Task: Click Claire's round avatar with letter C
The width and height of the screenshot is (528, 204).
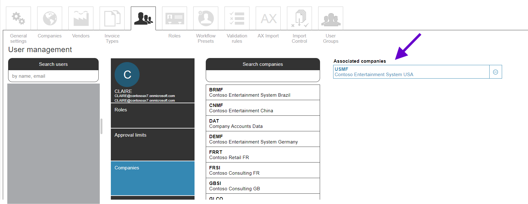Action: (127, 75)
